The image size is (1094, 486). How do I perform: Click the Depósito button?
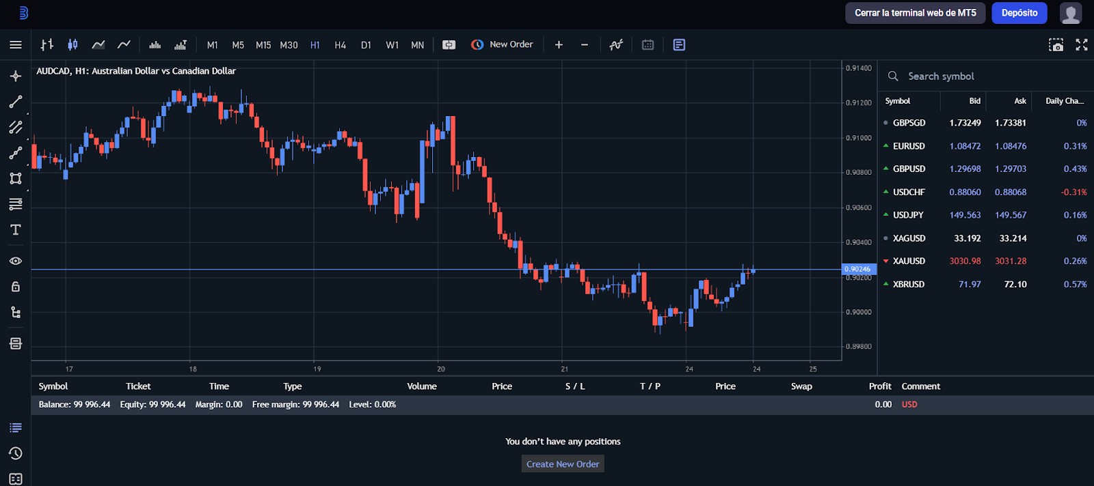1019,13
